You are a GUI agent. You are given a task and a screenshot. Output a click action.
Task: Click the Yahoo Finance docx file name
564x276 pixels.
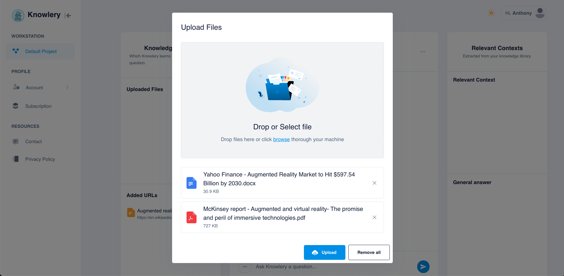279,179
